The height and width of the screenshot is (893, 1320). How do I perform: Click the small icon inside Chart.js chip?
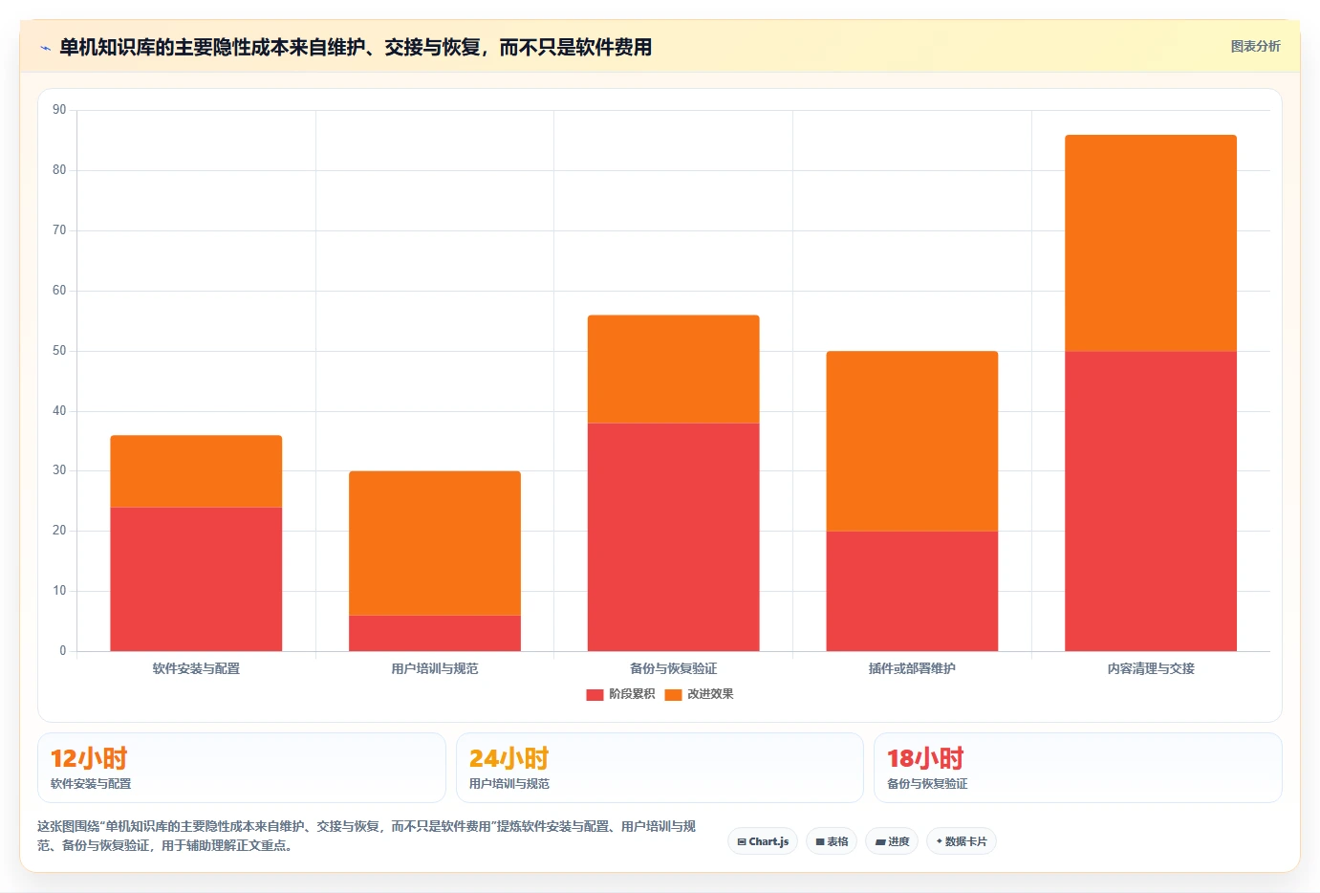coord(742,842)
